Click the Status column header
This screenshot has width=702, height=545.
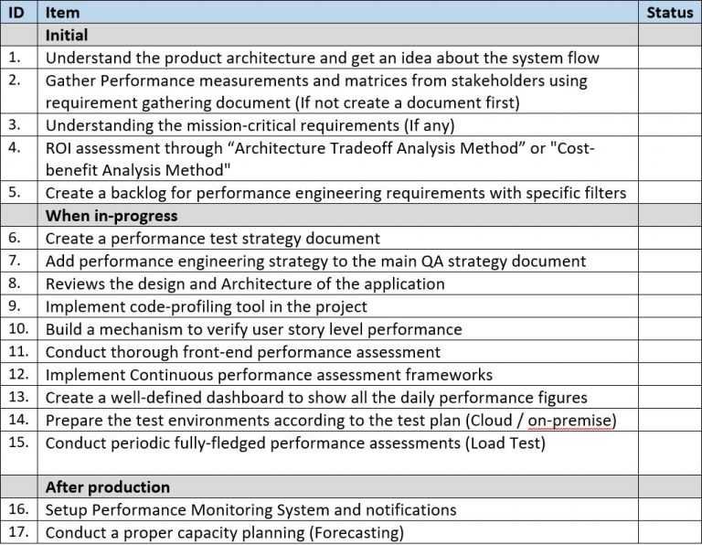[670, 13]
